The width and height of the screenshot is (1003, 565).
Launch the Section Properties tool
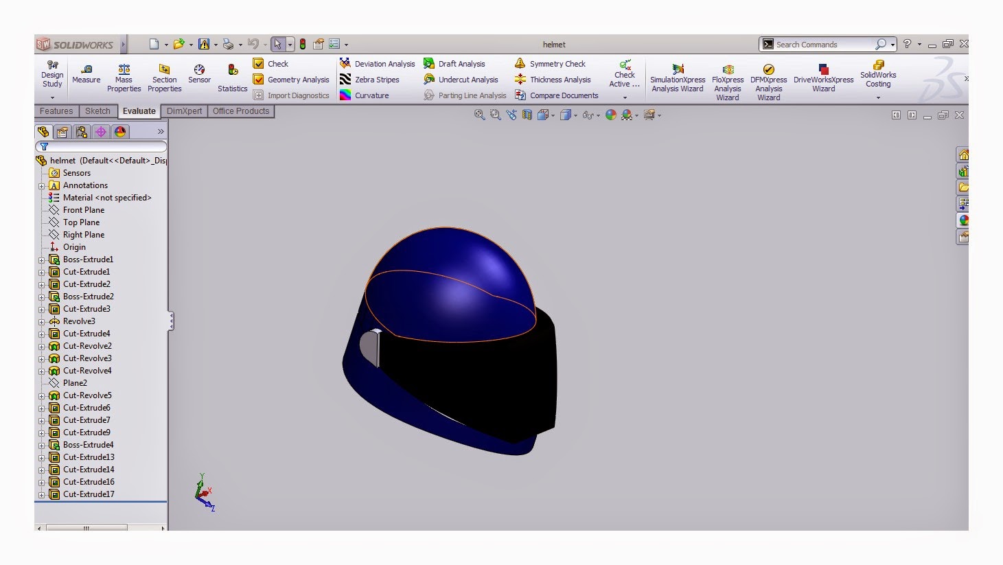pos(163,74)
